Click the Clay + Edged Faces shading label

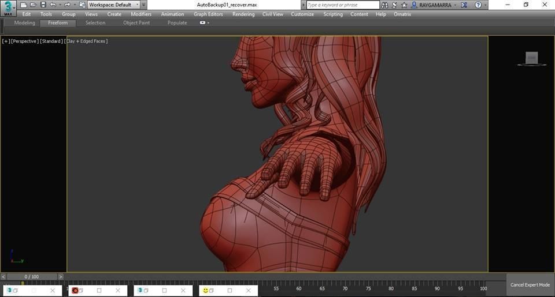(x=86, y=41)
